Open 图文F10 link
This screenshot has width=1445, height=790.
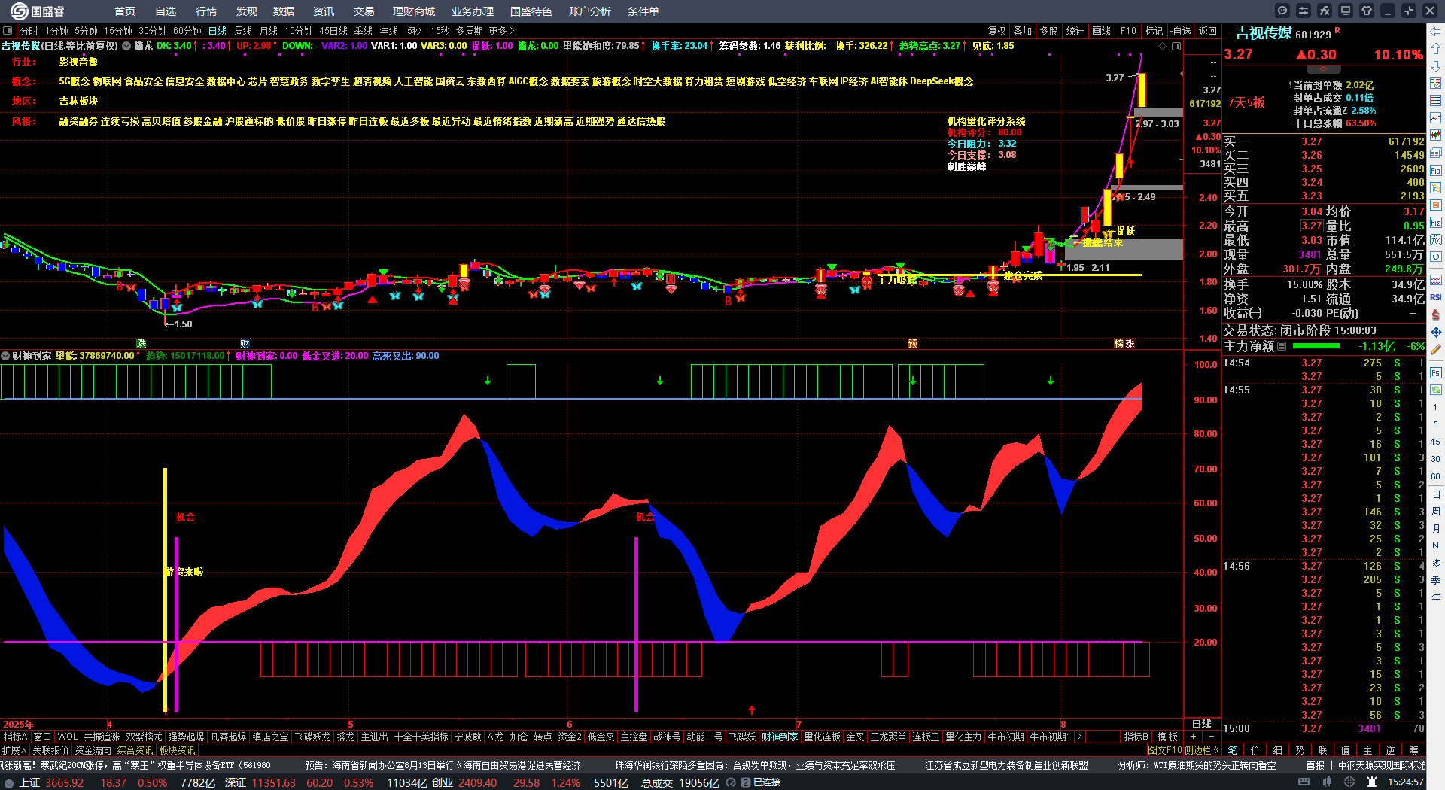[1164, 750]
